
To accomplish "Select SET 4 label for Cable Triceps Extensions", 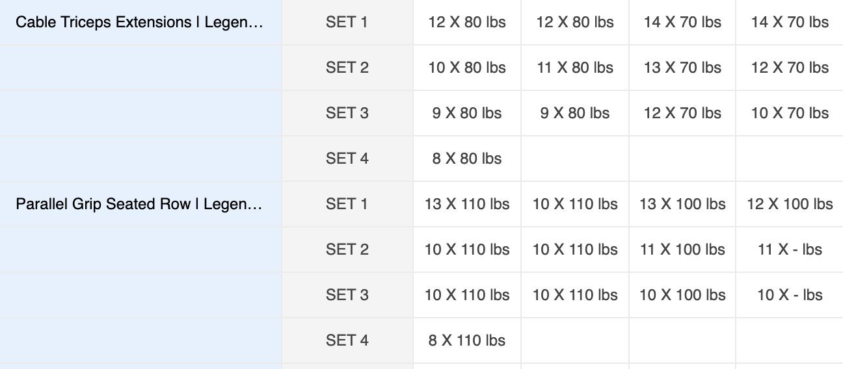I will click(x=347, y=159).
